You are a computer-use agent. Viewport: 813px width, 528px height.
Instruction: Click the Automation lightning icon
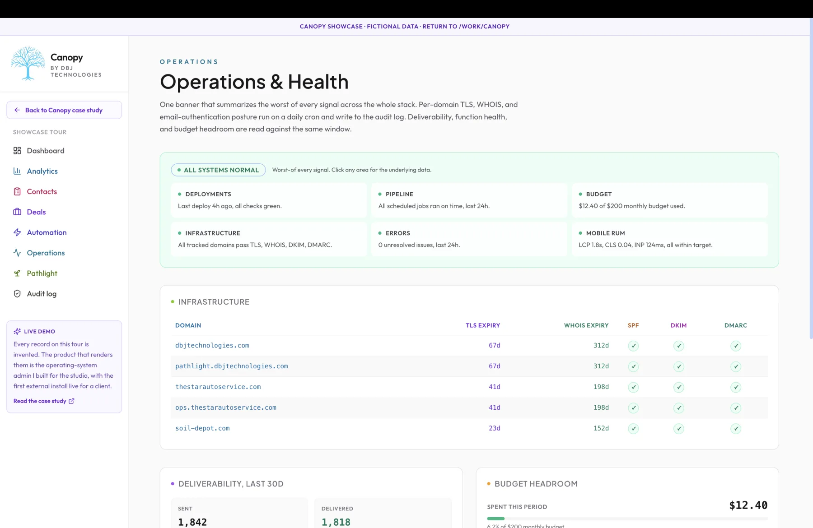point(17,232)
